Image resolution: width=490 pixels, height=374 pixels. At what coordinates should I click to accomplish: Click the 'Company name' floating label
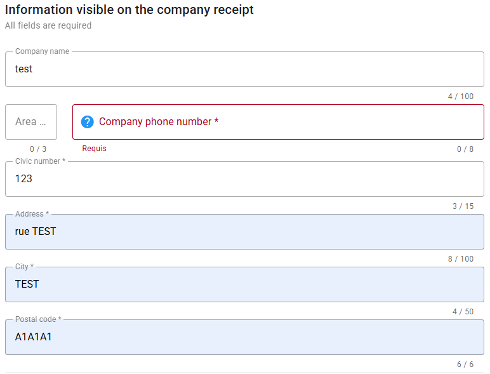pos(42,51)
